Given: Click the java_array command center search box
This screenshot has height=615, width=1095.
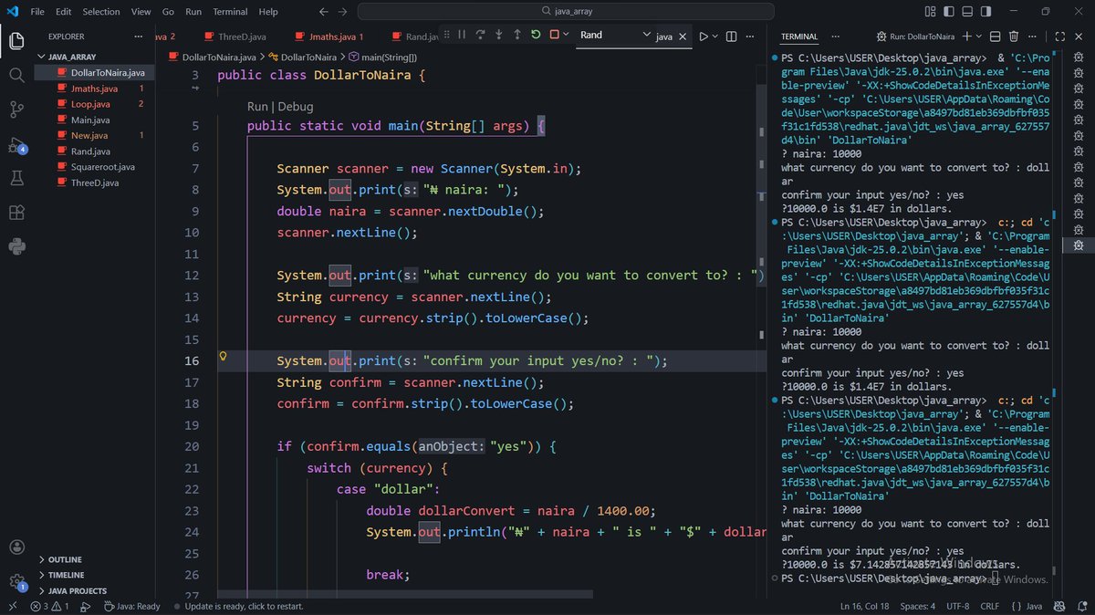Looking at the screenshot, I should coord(567,12).
